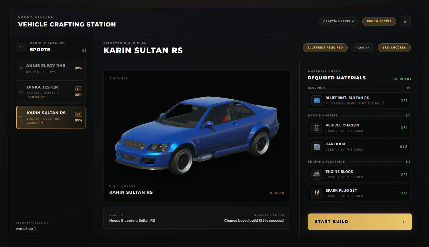The image size is (429, 247).
Task: Click 'Needs Blueprint: Sultan RS' access text
Action: [132, 221]
